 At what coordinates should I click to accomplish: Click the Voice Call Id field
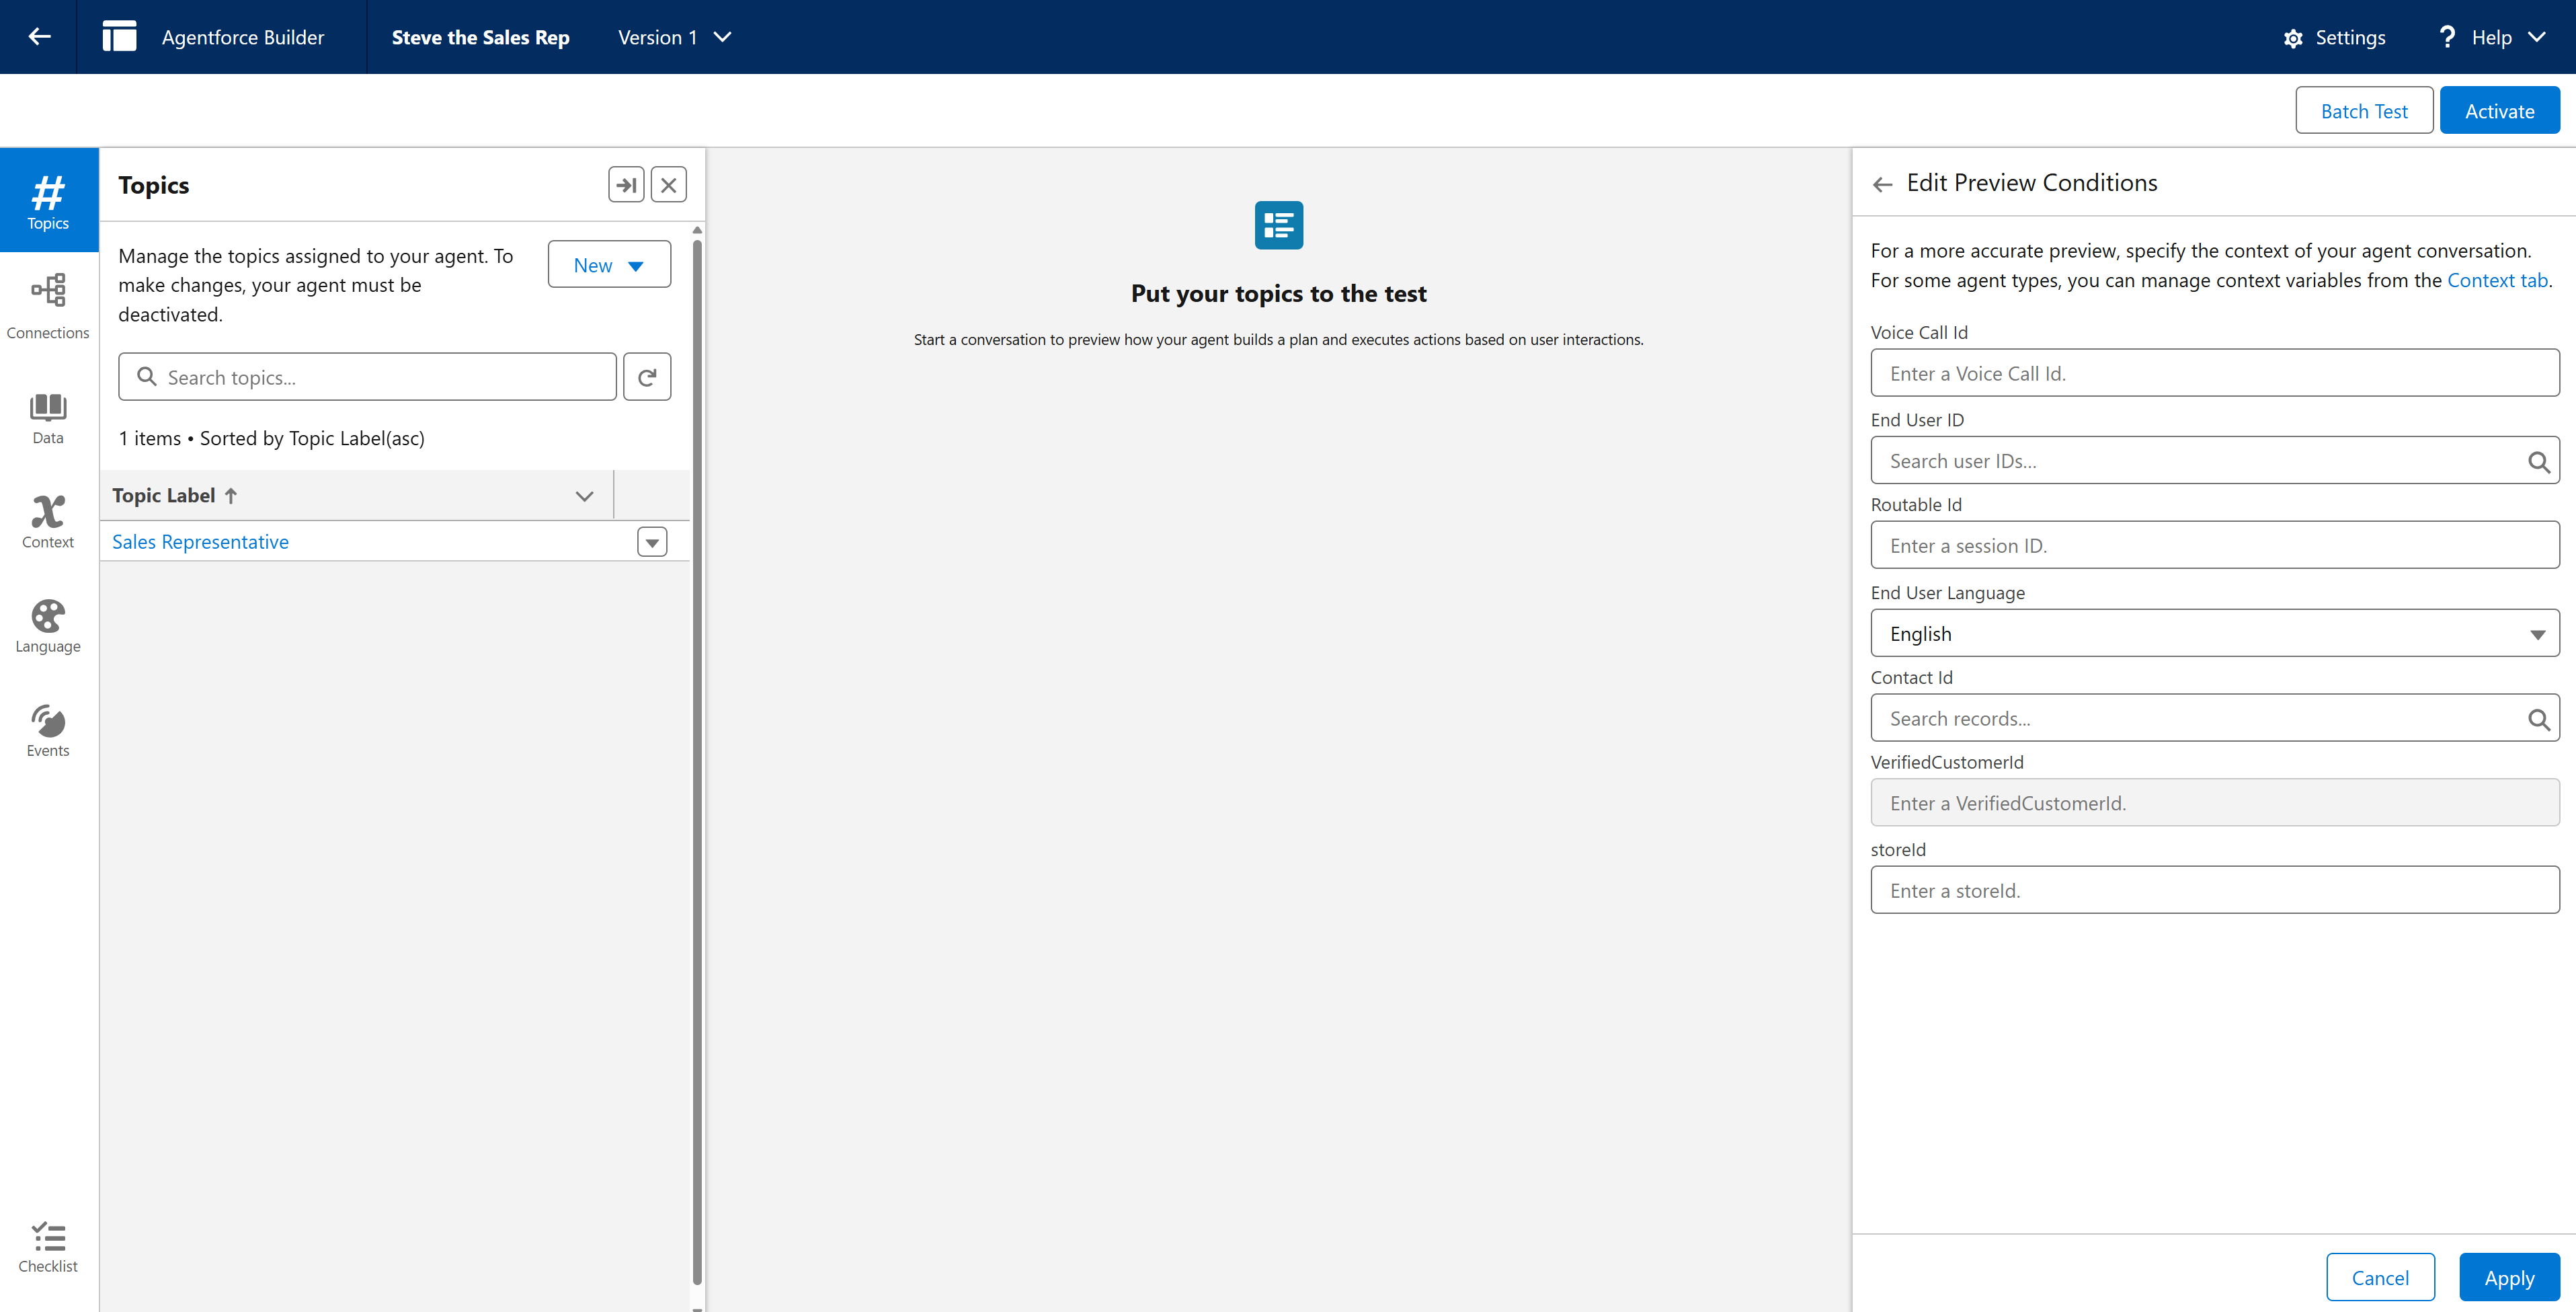[2214, 373]
